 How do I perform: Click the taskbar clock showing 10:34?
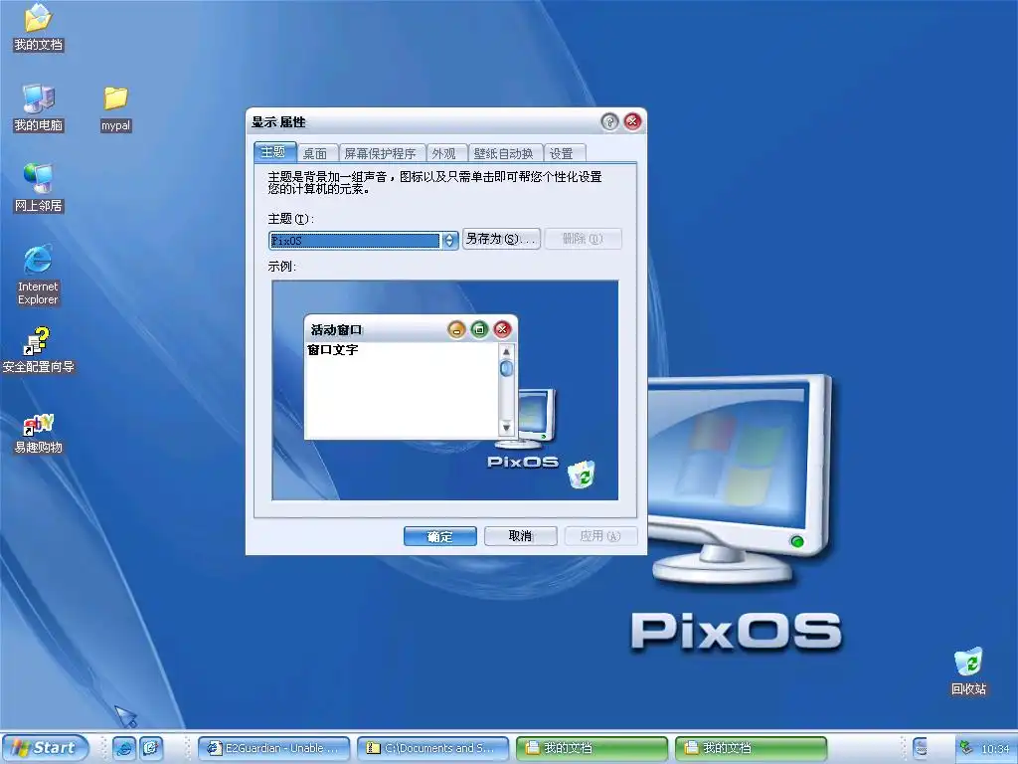(x=995, y=748)
